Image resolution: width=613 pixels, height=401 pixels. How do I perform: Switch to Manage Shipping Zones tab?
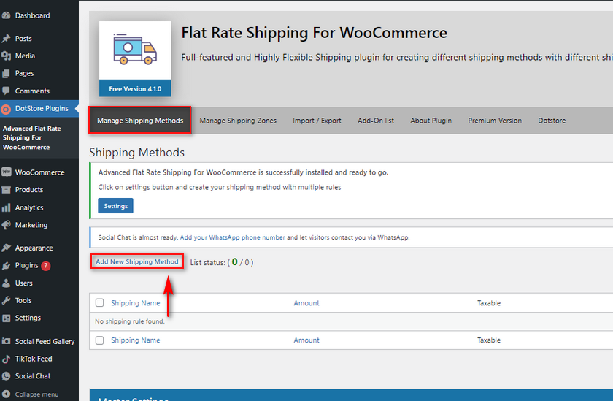(238, 121)
